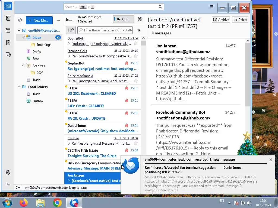
Task: Delete the selected conversation
Action: coord(240,19)
